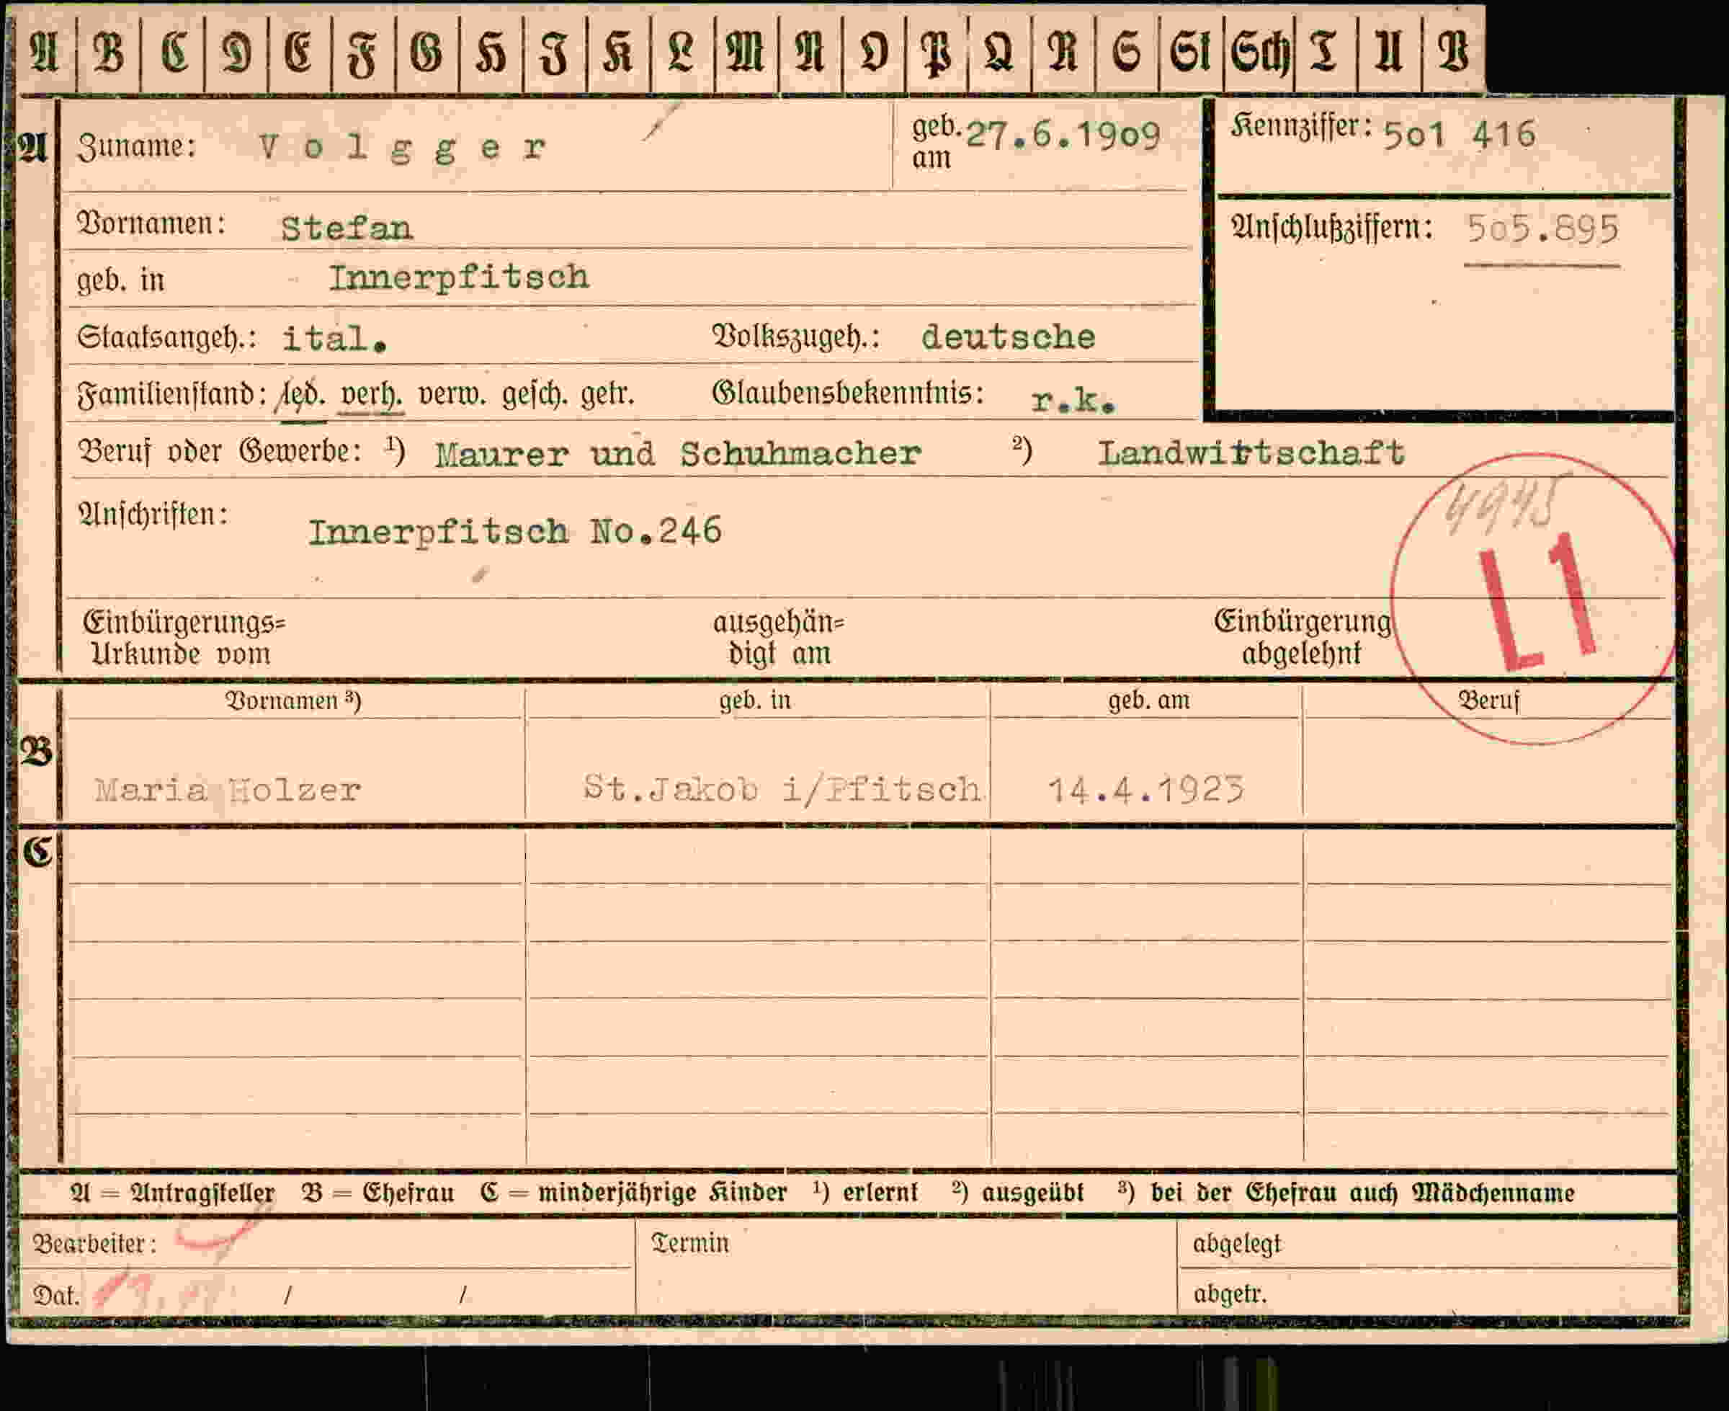
Task: Click the gesch. marital status option
Action: [534, 396]
